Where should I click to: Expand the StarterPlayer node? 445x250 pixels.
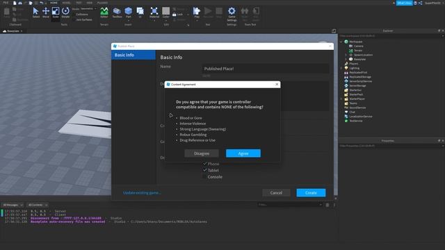coord(341,99)
